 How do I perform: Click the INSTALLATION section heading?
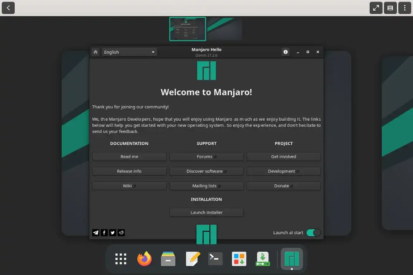point(206,199)
